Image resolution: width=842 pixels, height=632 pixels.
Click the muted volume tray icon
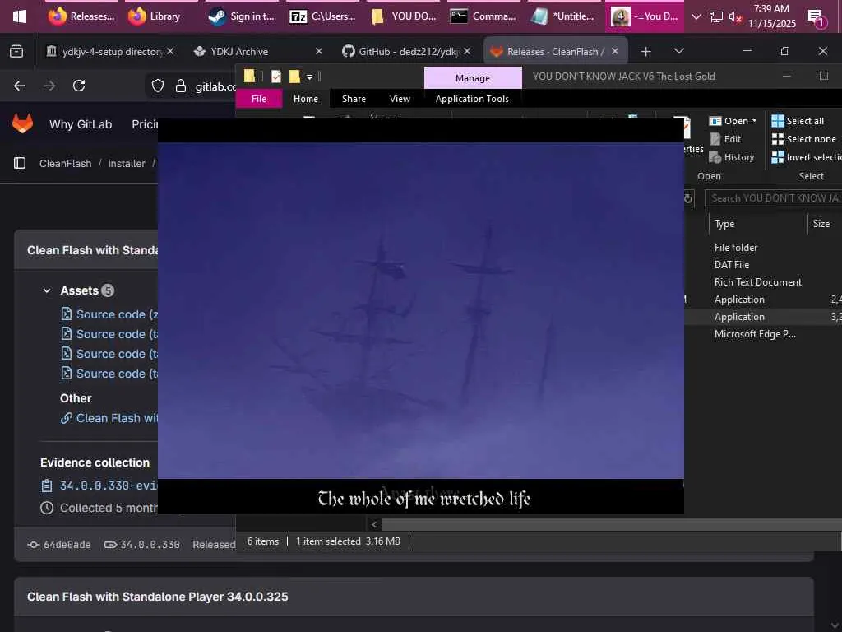734,16
